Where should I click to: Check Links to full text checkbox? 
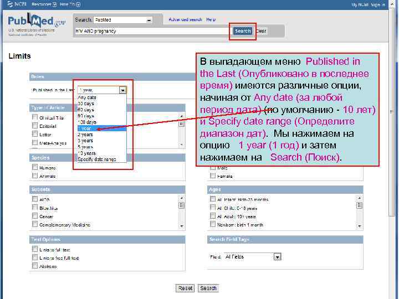click(35, 249)
